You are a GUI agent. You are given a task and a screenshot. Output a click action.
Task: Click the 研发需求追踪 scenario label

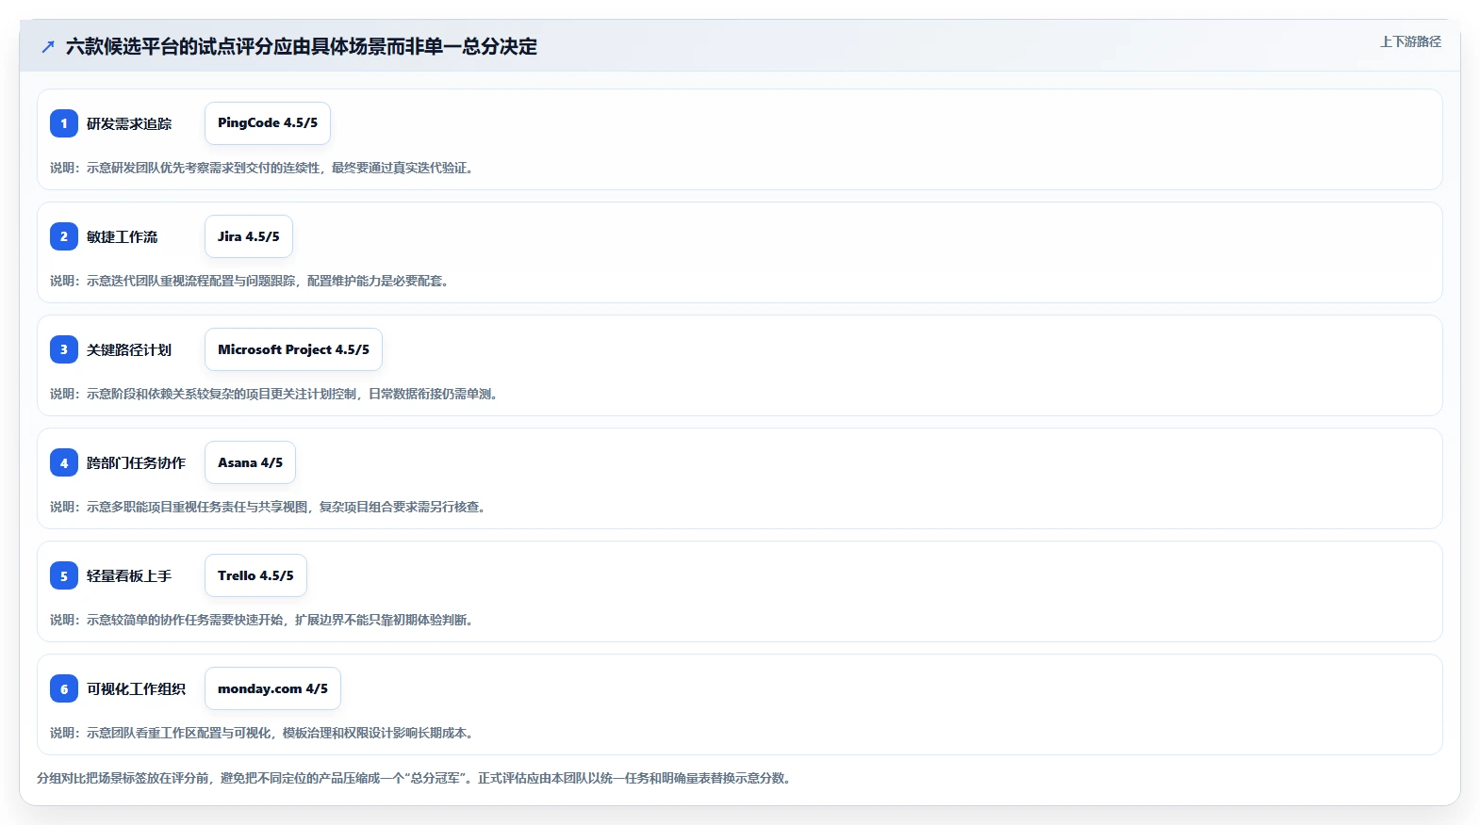click(x=129, y=123)
